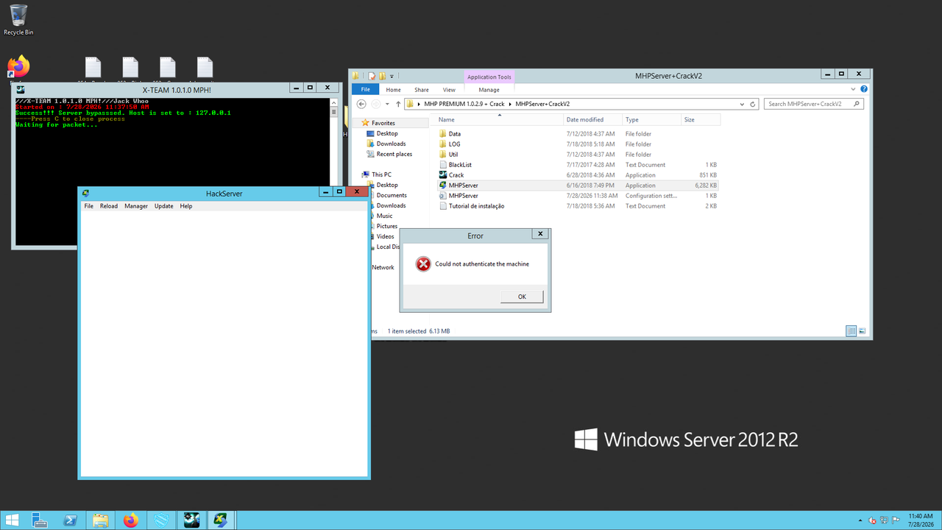This screenshot has height=530, width=942.
Task: Open File menu in HackServer window
Action: coord(89,206)
